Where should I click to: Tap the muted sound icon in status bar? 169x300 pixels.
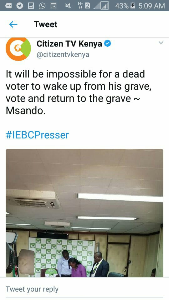click(68, 6)
